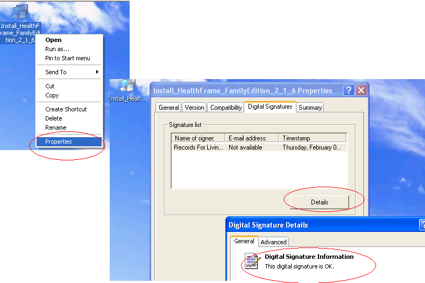Switch to the Version tab
Viewport: 425px width, 283px height.
click(x=194, y=108)
